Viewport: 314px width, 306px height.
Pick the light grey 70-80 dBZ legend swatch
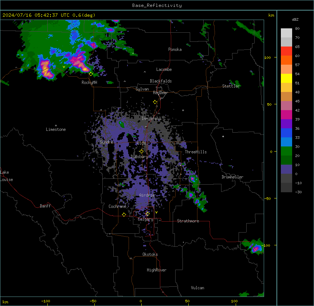coord(286,33)
